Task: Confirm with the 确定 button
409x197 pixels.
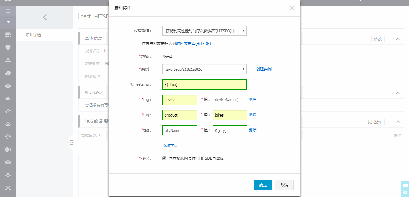Action: [263, 185]
